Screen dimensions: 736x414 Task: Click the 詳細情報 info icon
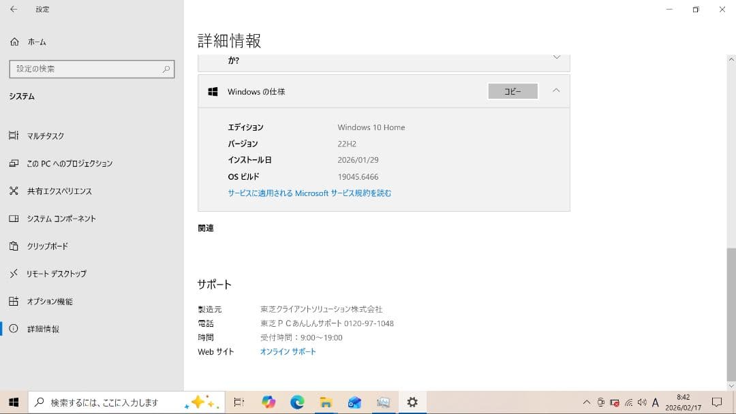click(14, 329)
